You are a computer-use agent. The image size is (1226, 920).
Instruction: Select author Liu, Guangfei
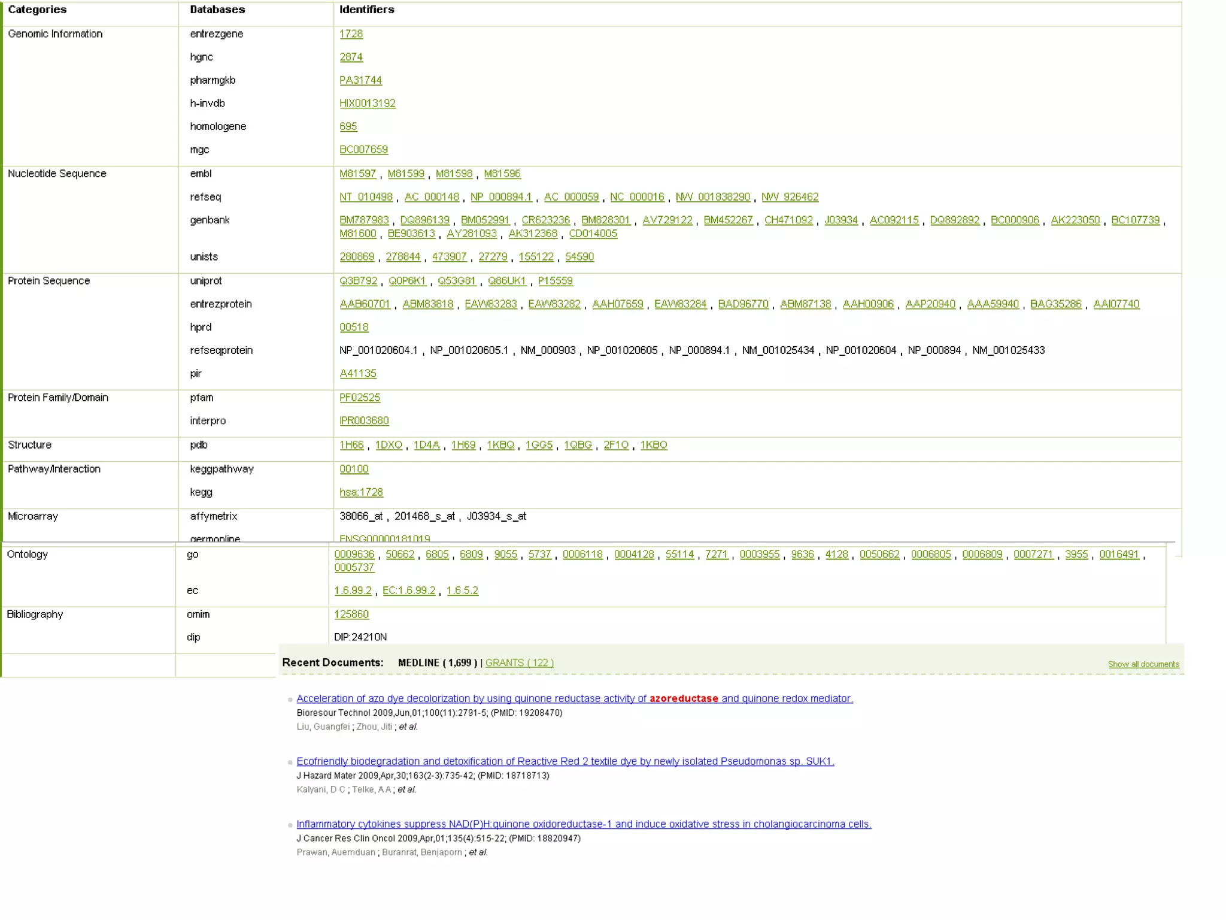(323, 727)
